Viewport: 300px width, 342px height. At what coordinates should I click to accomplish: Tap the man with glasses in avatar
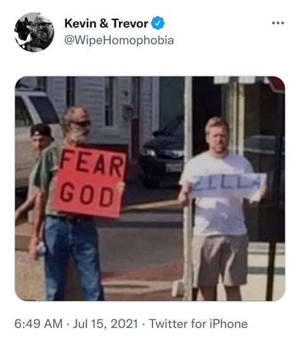(43, 30)
